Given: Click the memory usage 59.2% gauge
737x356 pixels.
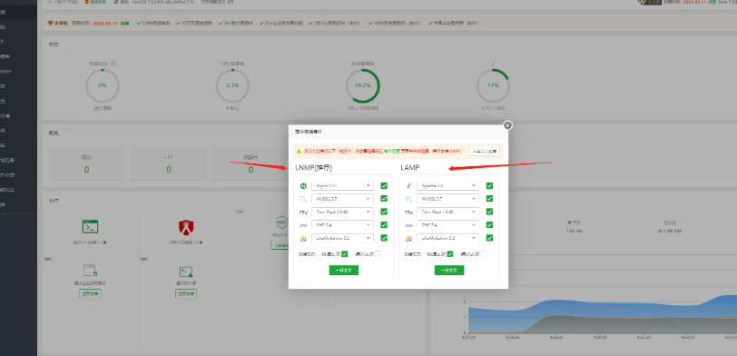Looking at the screenshot, I should (362, 86).
